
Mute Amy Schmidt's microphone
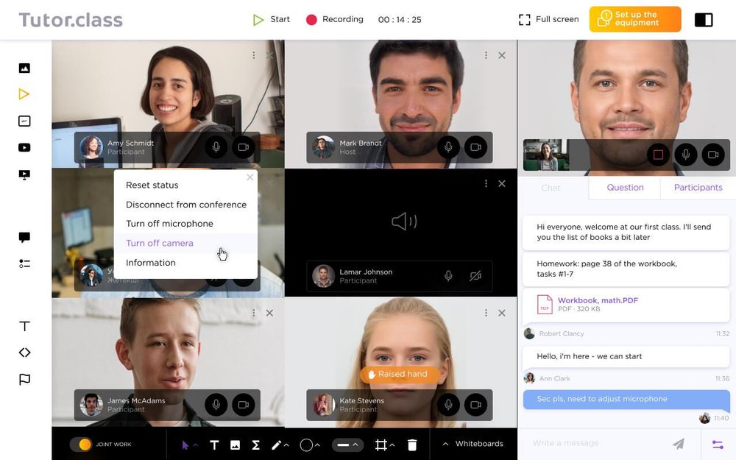[216, 147]
